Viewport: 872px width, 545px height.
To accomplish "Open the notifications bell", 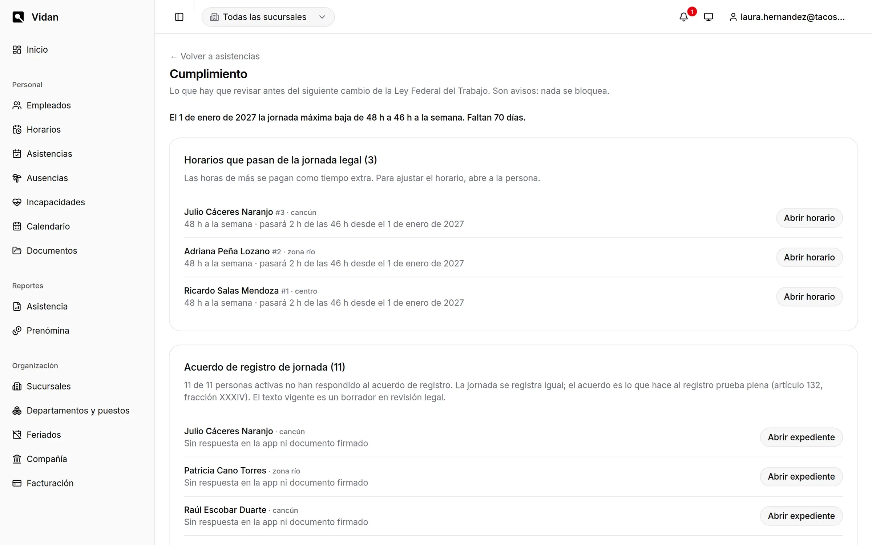I will pos(683,17).
